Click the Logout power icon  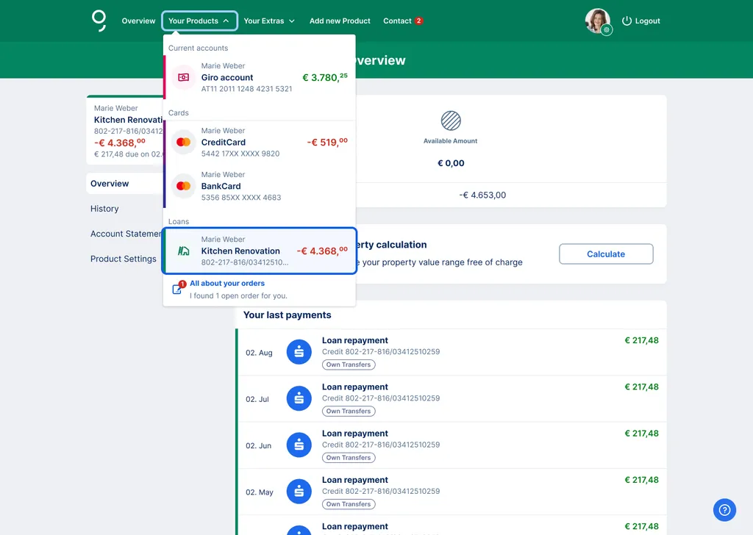624,21
